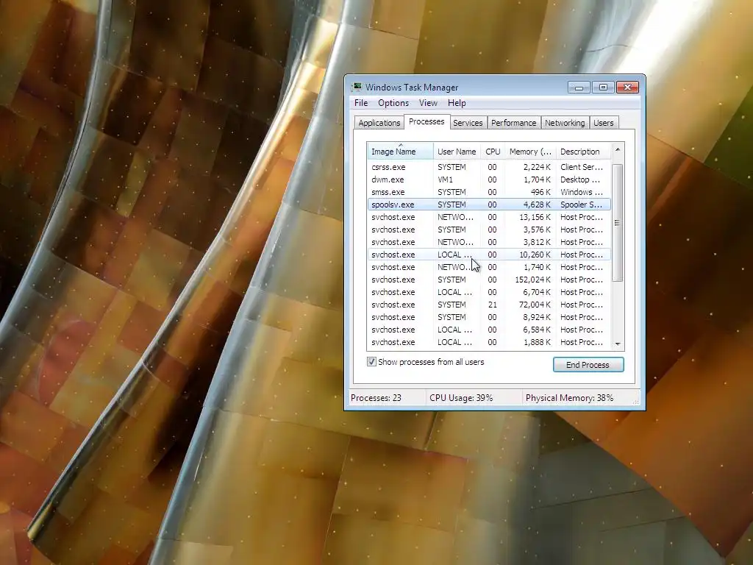Sort by Memory column header
Screen dimensions: 753x565
point(530,152)
